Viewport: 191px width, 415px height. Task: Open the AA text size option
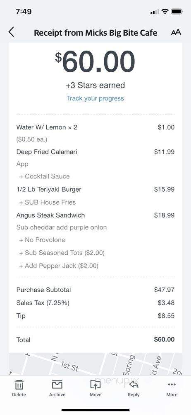point(176,32)
